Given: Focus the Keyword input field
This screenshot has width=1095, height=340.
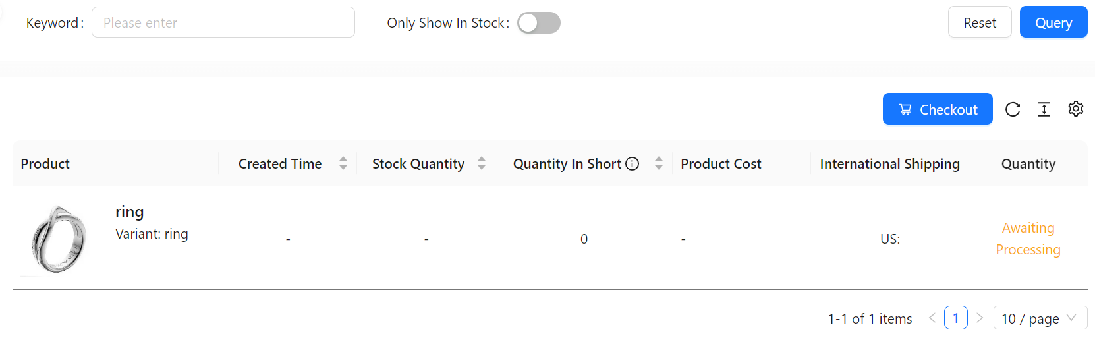Looking at the screenshot, I should click(x=223, y=22).
